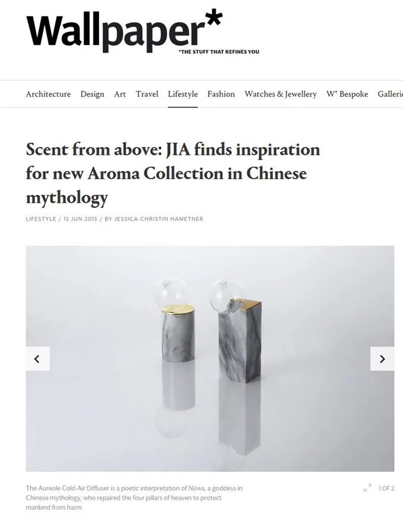This screenshot has width=403, height=523.
Task: Visit the W* Bespoke page
Action: click(x=347, y=94)
